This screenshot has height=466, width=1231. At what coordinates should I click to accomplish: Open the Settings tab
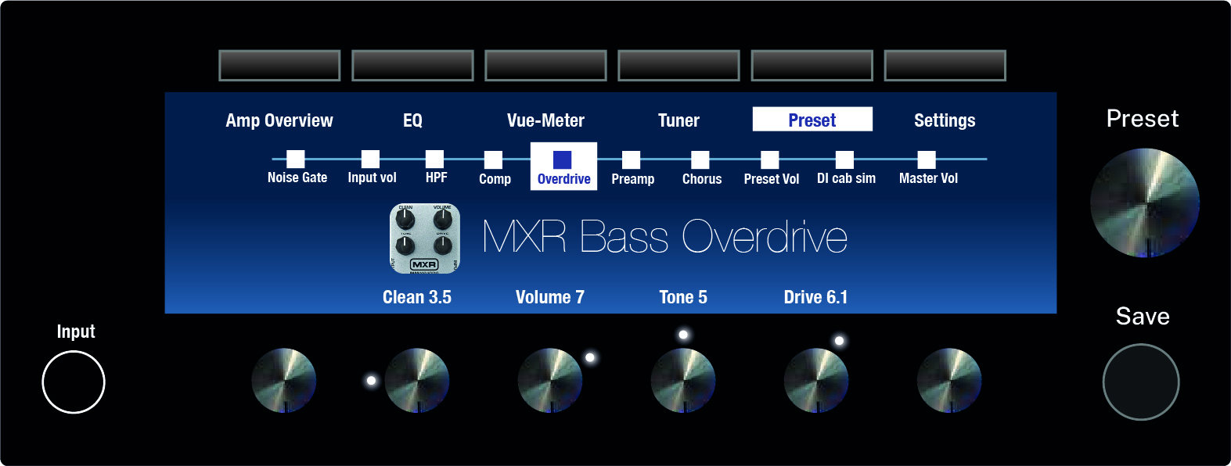pos(945,120)
